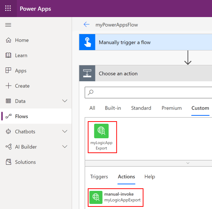Click the Choose an action header
Viewport: 212px width, 209px height.
coord(146,73)
